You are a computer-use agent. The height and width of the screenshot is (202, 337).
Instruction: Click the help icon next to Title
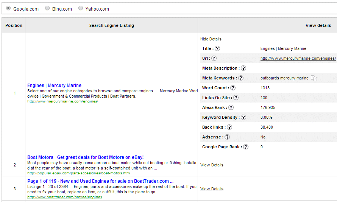[x=217, y=48]
